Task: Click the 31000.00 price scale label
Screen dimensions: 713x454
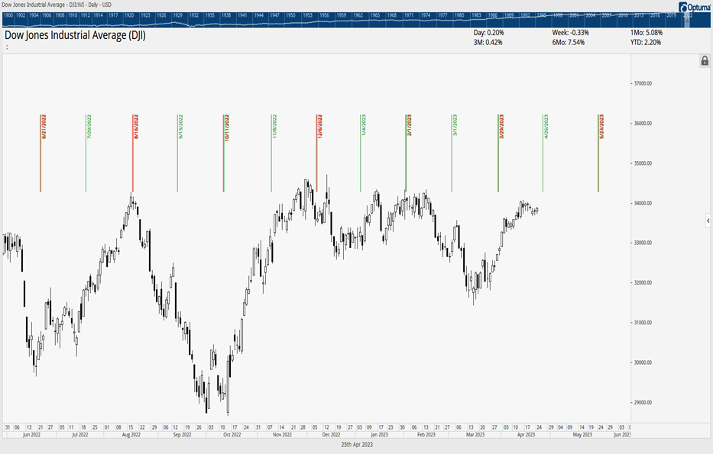Action: (643, 323)
